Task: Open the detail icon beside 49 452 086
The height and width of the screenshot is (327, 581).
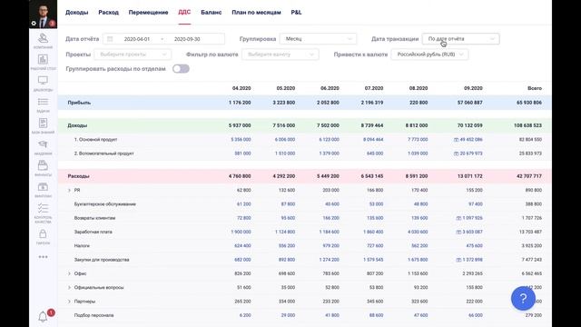Action: point(456,140)
